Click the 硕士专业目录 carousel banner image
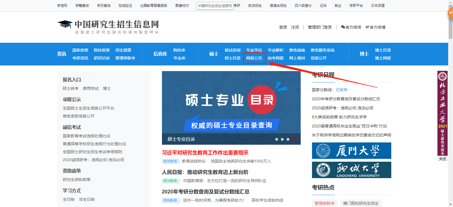This screenshot has height=207, width=453. 231,108
